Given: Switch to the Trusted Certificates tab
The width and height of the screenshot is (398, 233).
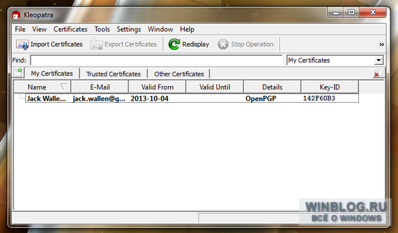Looking at the screenshot, I should pos(113,74).
